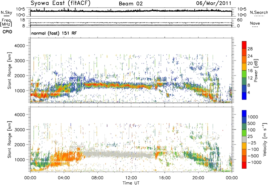Click the '20:00' time tick label
The image size is (268, 185).
click(x=198, y=178)
